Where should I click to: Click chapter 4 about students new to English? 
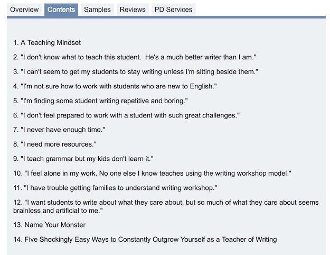(115, 86)
